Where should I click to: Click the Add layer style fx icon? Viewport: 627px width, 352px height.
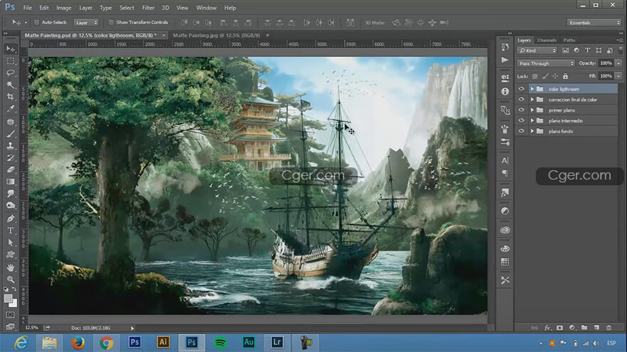coord(547,328)
